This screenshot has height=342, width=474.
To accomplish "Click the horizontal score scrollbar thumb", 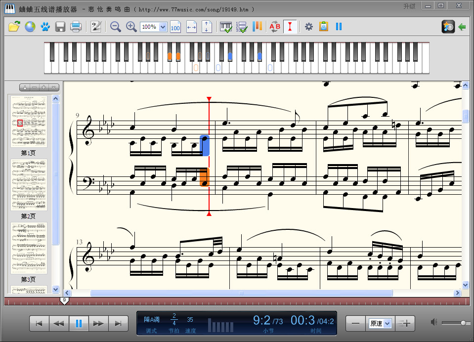I will tap(241, 293).
